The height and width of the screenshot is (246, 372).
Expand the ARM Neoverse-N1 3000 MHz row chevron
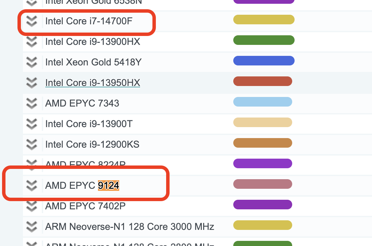pyautogui.click(x=32, y=226)
